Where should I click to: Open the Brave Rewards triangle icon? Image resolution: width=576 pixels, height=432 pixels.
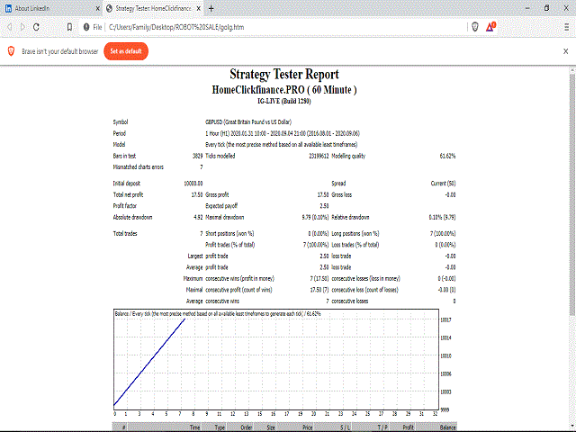490,26
